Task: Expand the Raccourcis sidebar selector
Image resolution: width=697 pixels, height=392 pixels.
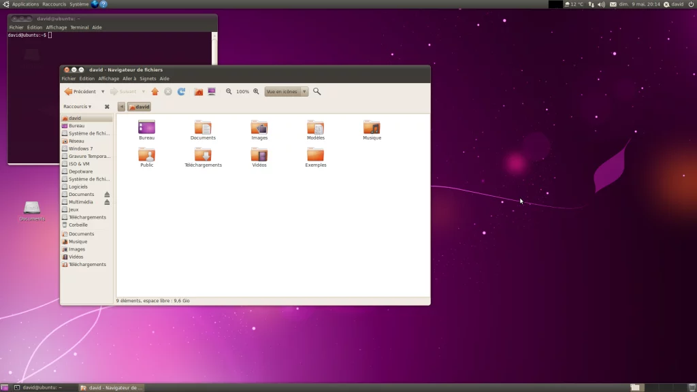Action: tap(77, 107)
